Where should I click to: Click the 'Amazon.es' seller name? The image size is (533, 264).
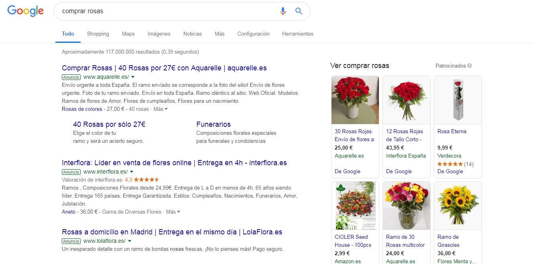348,261
